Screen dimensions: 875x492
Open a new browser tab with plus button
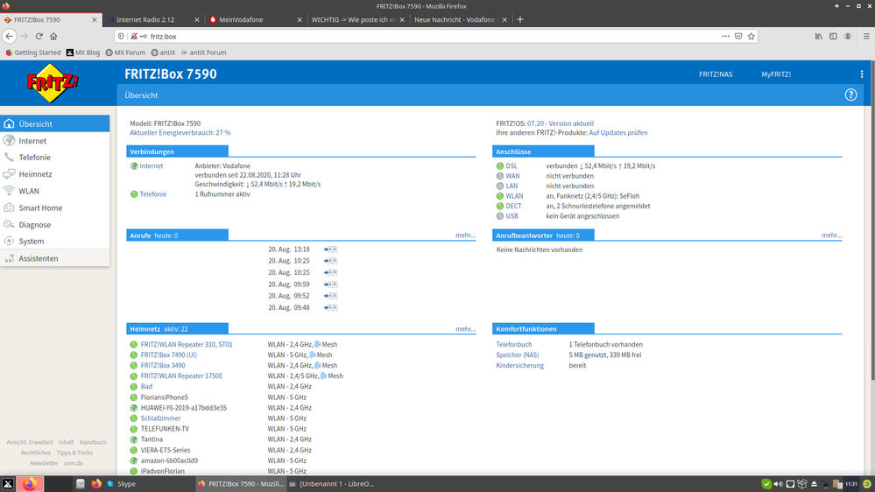coord(520,19)
